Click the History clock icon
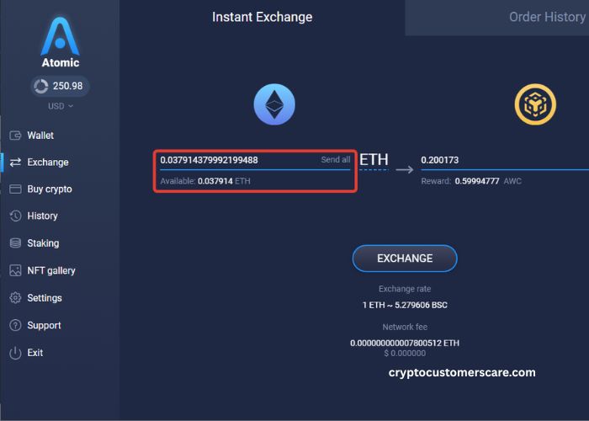The width and height of the screenshot is (589, 421). tap(15, 216)
